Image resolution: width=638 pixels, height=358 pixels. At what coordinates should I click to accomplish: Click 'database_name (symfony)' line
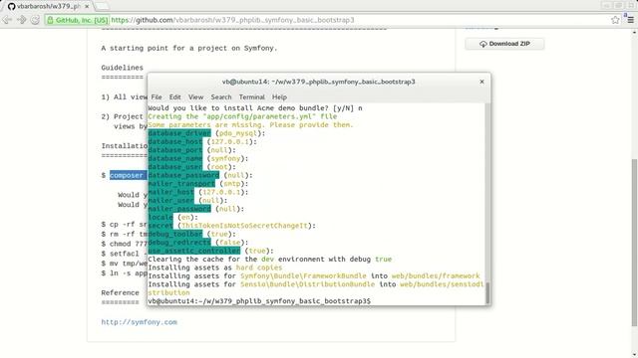click(x=198, y=159)
